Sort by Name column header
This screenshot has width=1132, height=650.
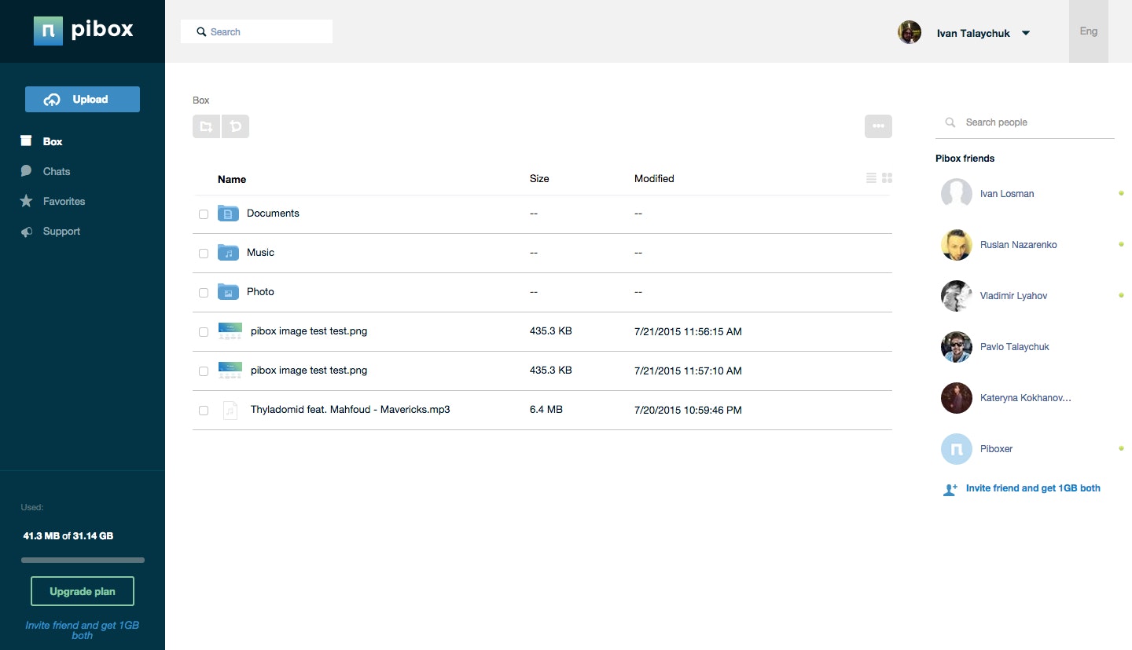232,179
